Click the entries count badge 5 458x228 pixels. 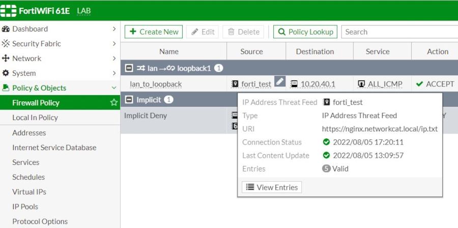pyautogui.click(x=326, y=169)
